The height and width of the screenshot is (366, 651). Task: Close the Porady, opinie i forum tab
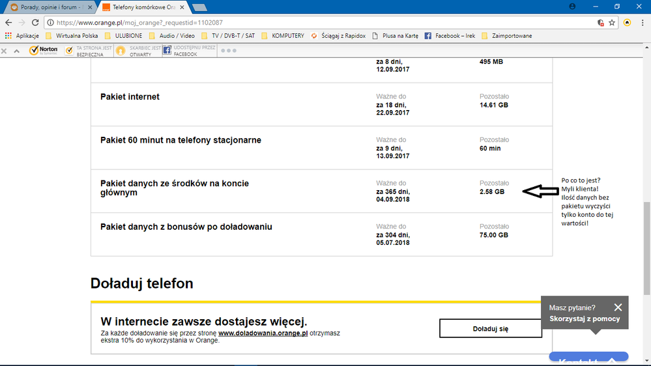(90, 7)
